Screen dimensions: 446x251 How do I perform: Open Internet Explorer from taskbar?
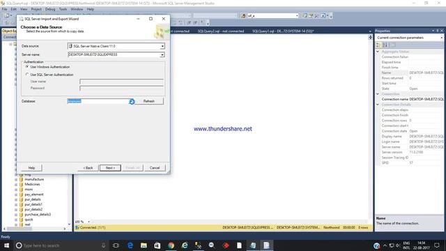[x=185, y=245]
